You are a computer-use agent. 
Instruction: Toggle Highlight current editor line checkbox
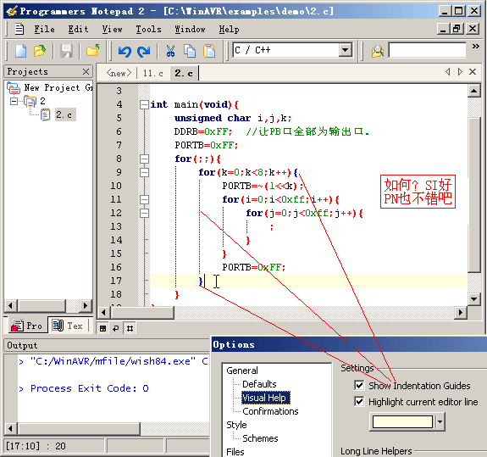tap(359, 401)
